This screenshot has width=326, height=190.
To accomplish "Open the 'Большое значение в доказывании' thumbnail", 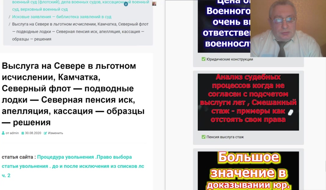I will (x=248, y=170).
